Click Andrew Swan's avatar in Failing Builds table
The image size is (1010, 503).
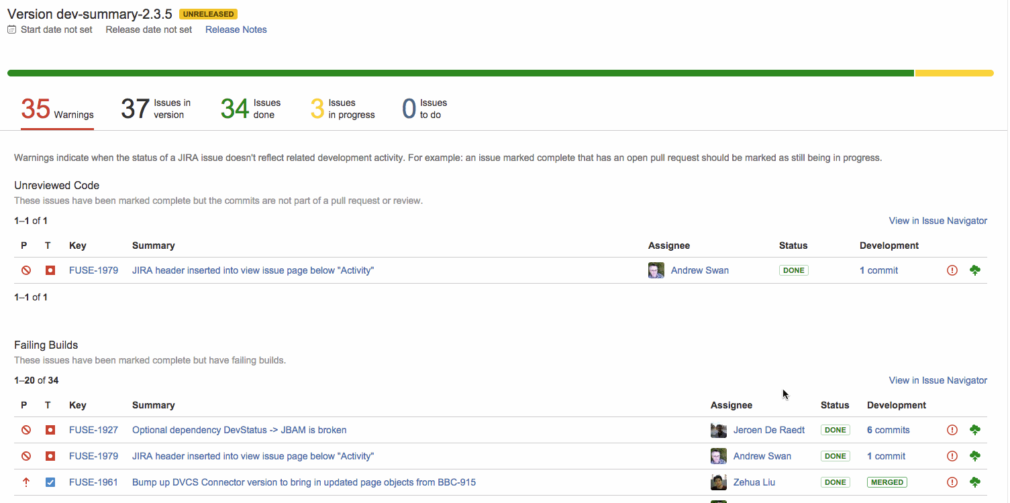(x=719, y=456)
